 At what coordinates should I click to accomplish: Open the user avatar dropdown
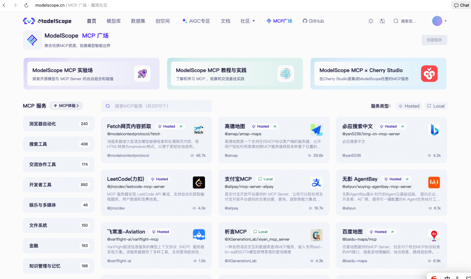pyautogui.click(x=437, y=20)
